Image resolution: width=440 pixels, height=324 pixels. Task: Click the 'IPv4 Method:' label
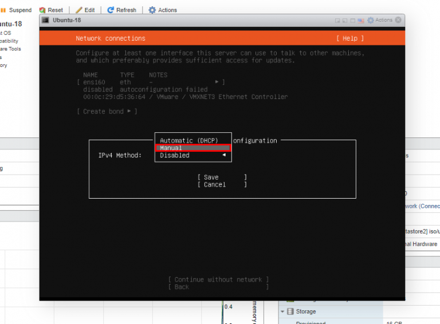pyautogui.click(x=120, y=155)
